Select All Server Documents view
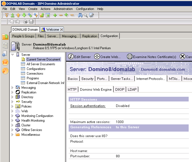The height and width of the screenshot is (162, 192). tap(41, 64)
